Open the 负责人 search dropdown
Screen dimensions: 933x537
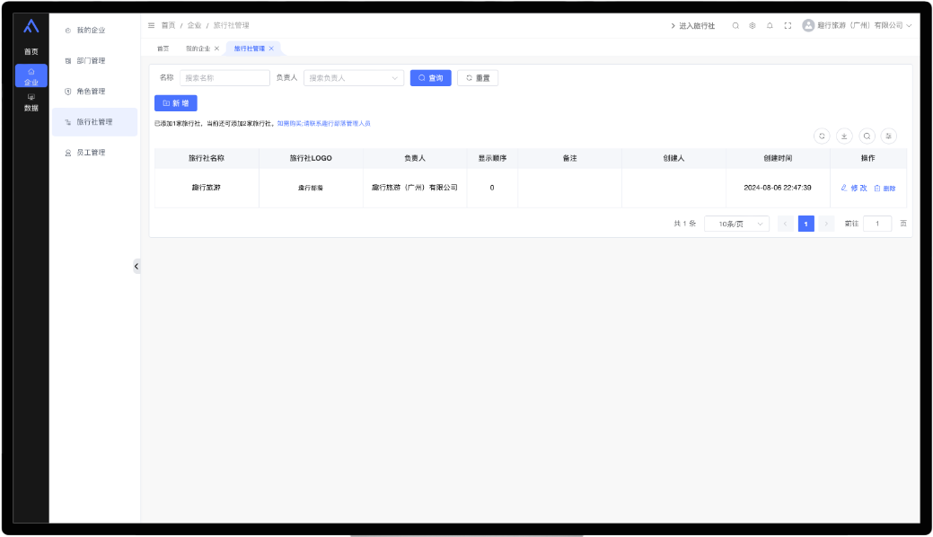354,78
